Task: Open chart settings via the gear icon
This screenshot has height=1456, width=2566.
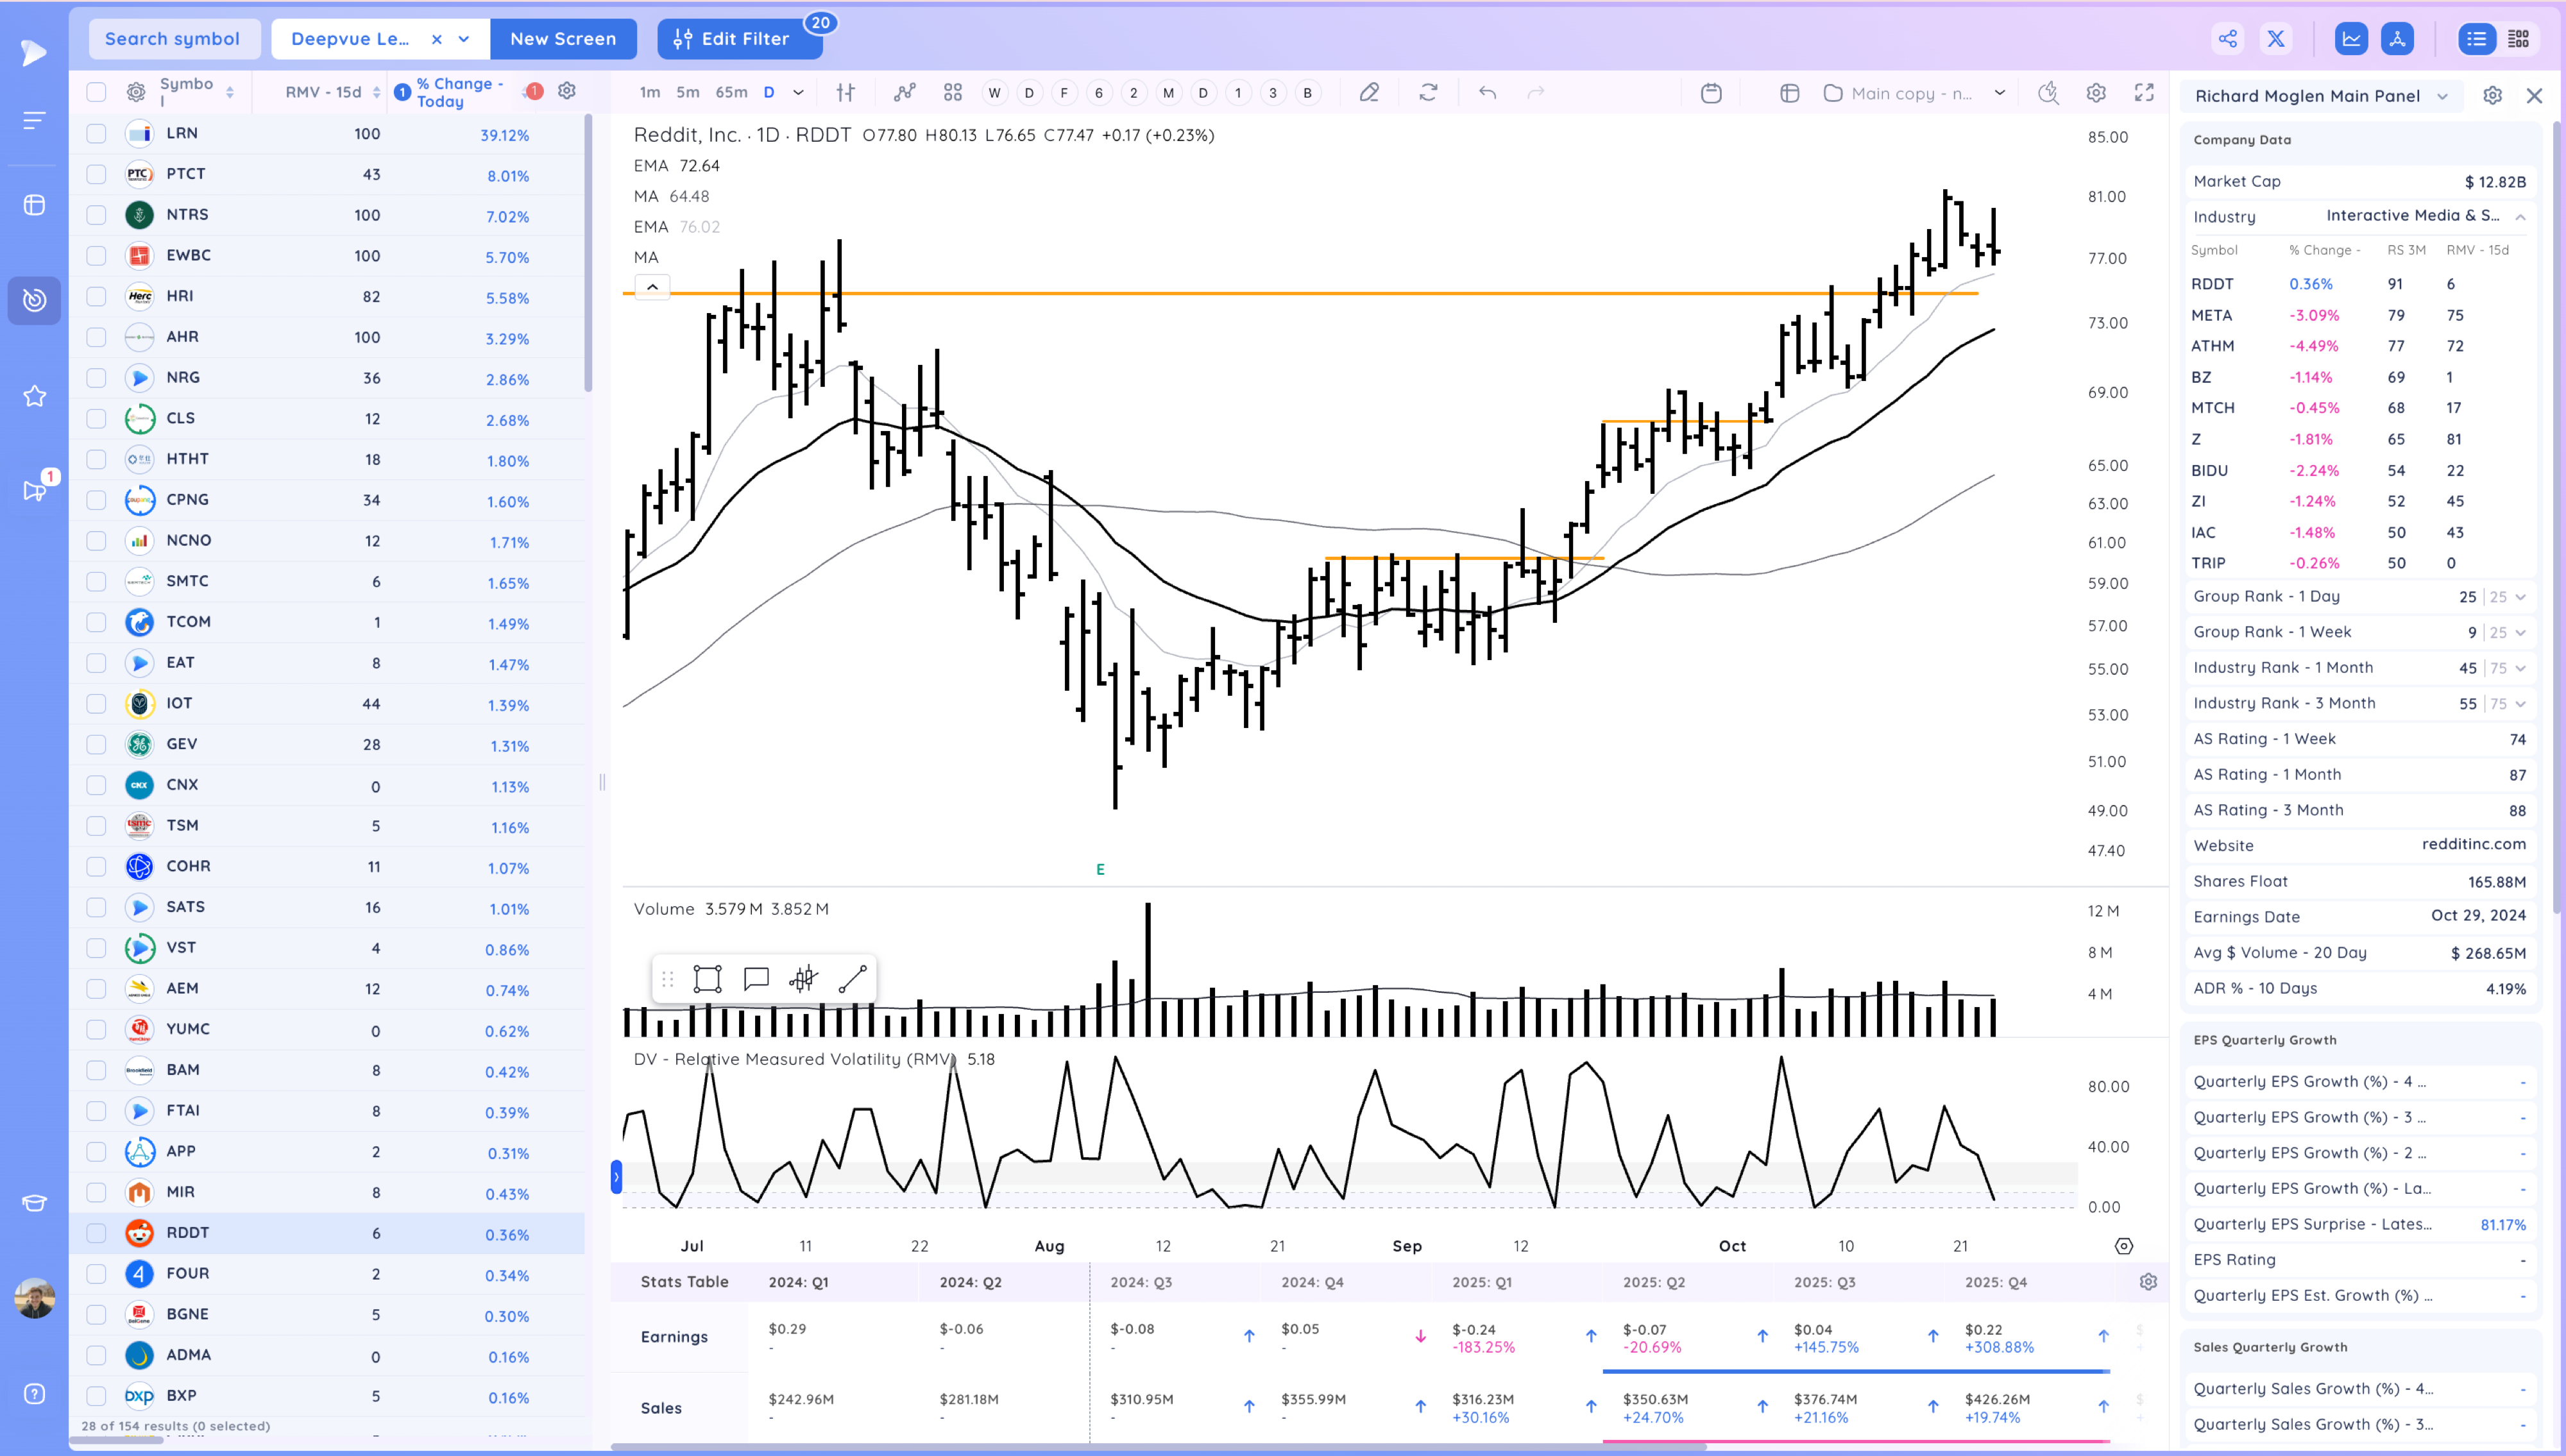Action: (2096, 92)
